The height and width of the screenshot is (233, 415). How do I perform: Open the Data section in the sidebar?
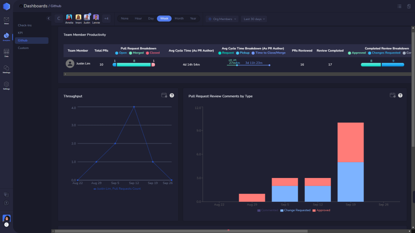tap(7, 53)
